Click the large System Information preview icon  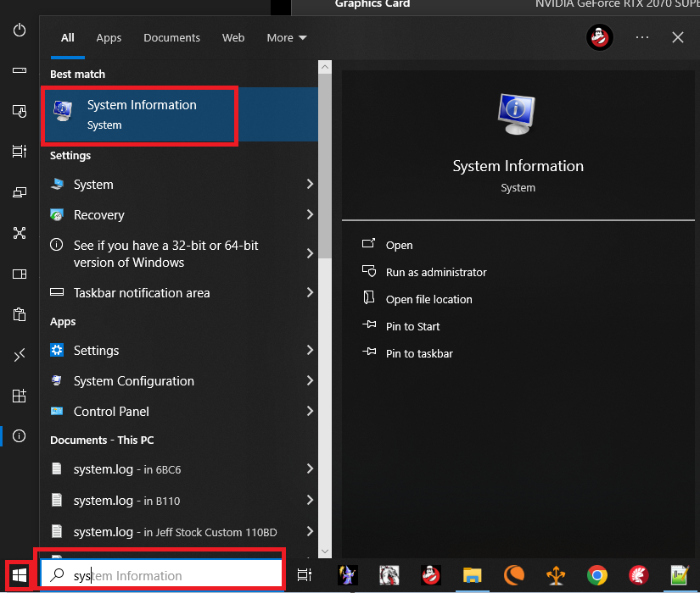point(517,114)
